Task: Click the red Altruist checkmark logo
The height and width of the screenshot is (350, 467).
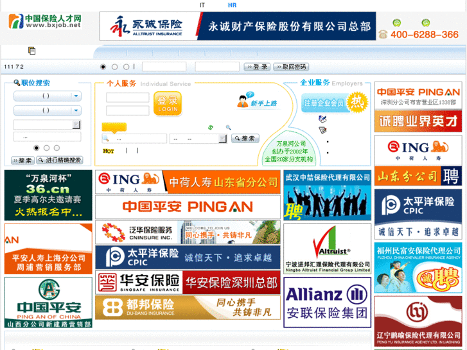Action: pyautogui.click(x=324, y=241)
